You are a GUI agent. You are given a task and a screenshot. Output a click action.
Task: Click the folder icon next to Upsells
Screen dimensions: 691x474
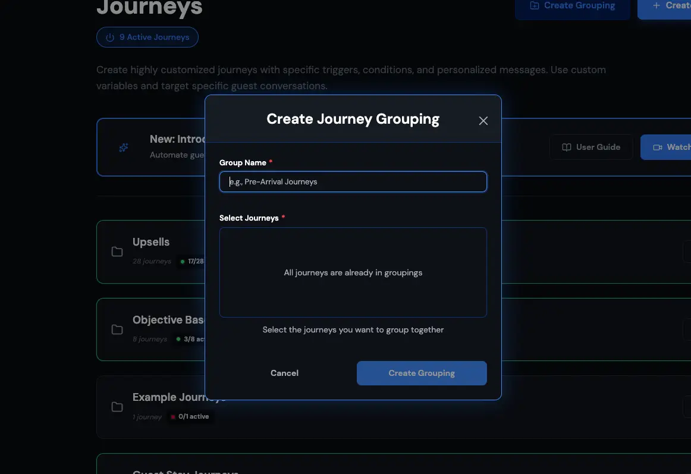pos(117,252)
